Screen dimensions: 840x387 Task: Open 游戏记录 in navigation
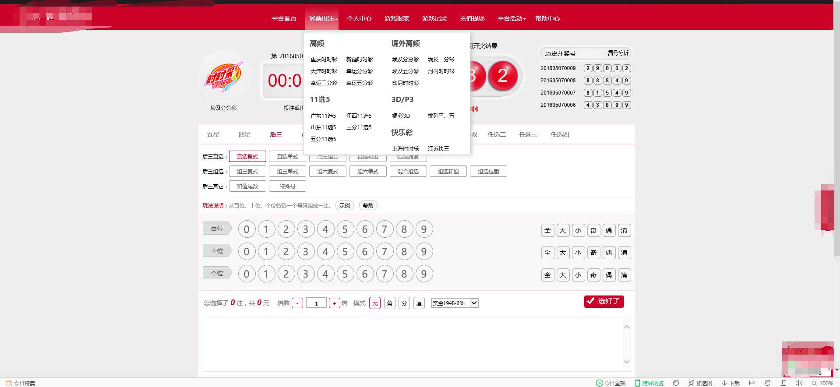(434, 18)
